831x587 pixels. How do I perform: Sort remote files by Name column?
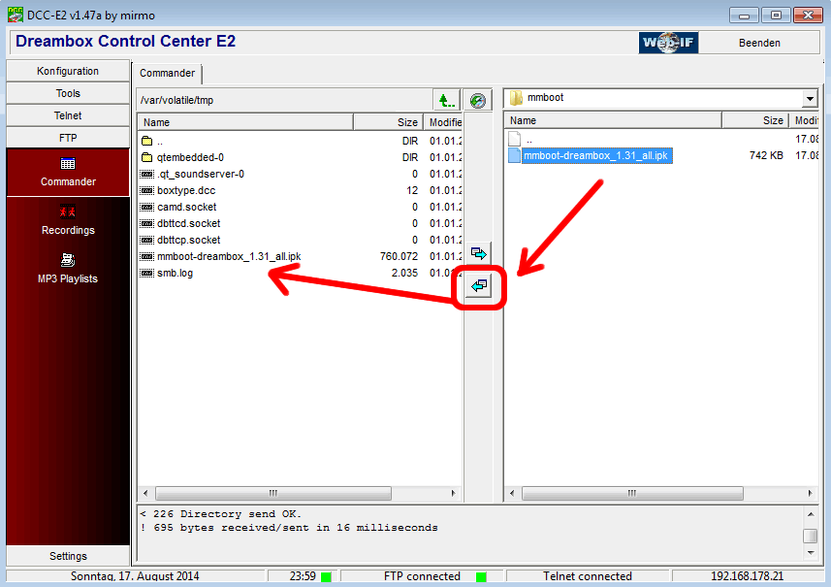tap(244, 122)
